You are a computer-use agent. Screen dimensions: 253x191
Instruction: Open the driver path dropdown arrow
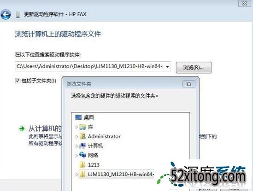167,66
